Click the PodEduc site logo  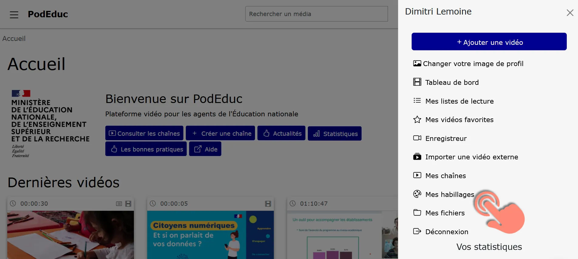(48, 14)
